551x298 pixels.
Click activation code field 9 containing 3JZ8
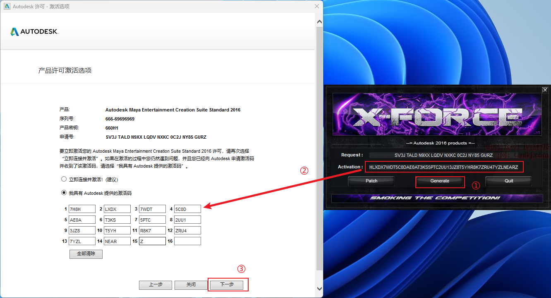[x=82, y=230]
